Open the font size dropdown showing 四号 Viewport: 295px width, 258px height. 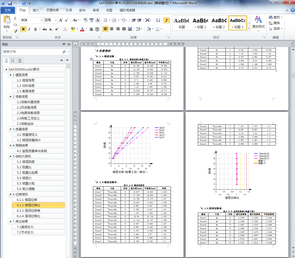click(x=56, y=20)
